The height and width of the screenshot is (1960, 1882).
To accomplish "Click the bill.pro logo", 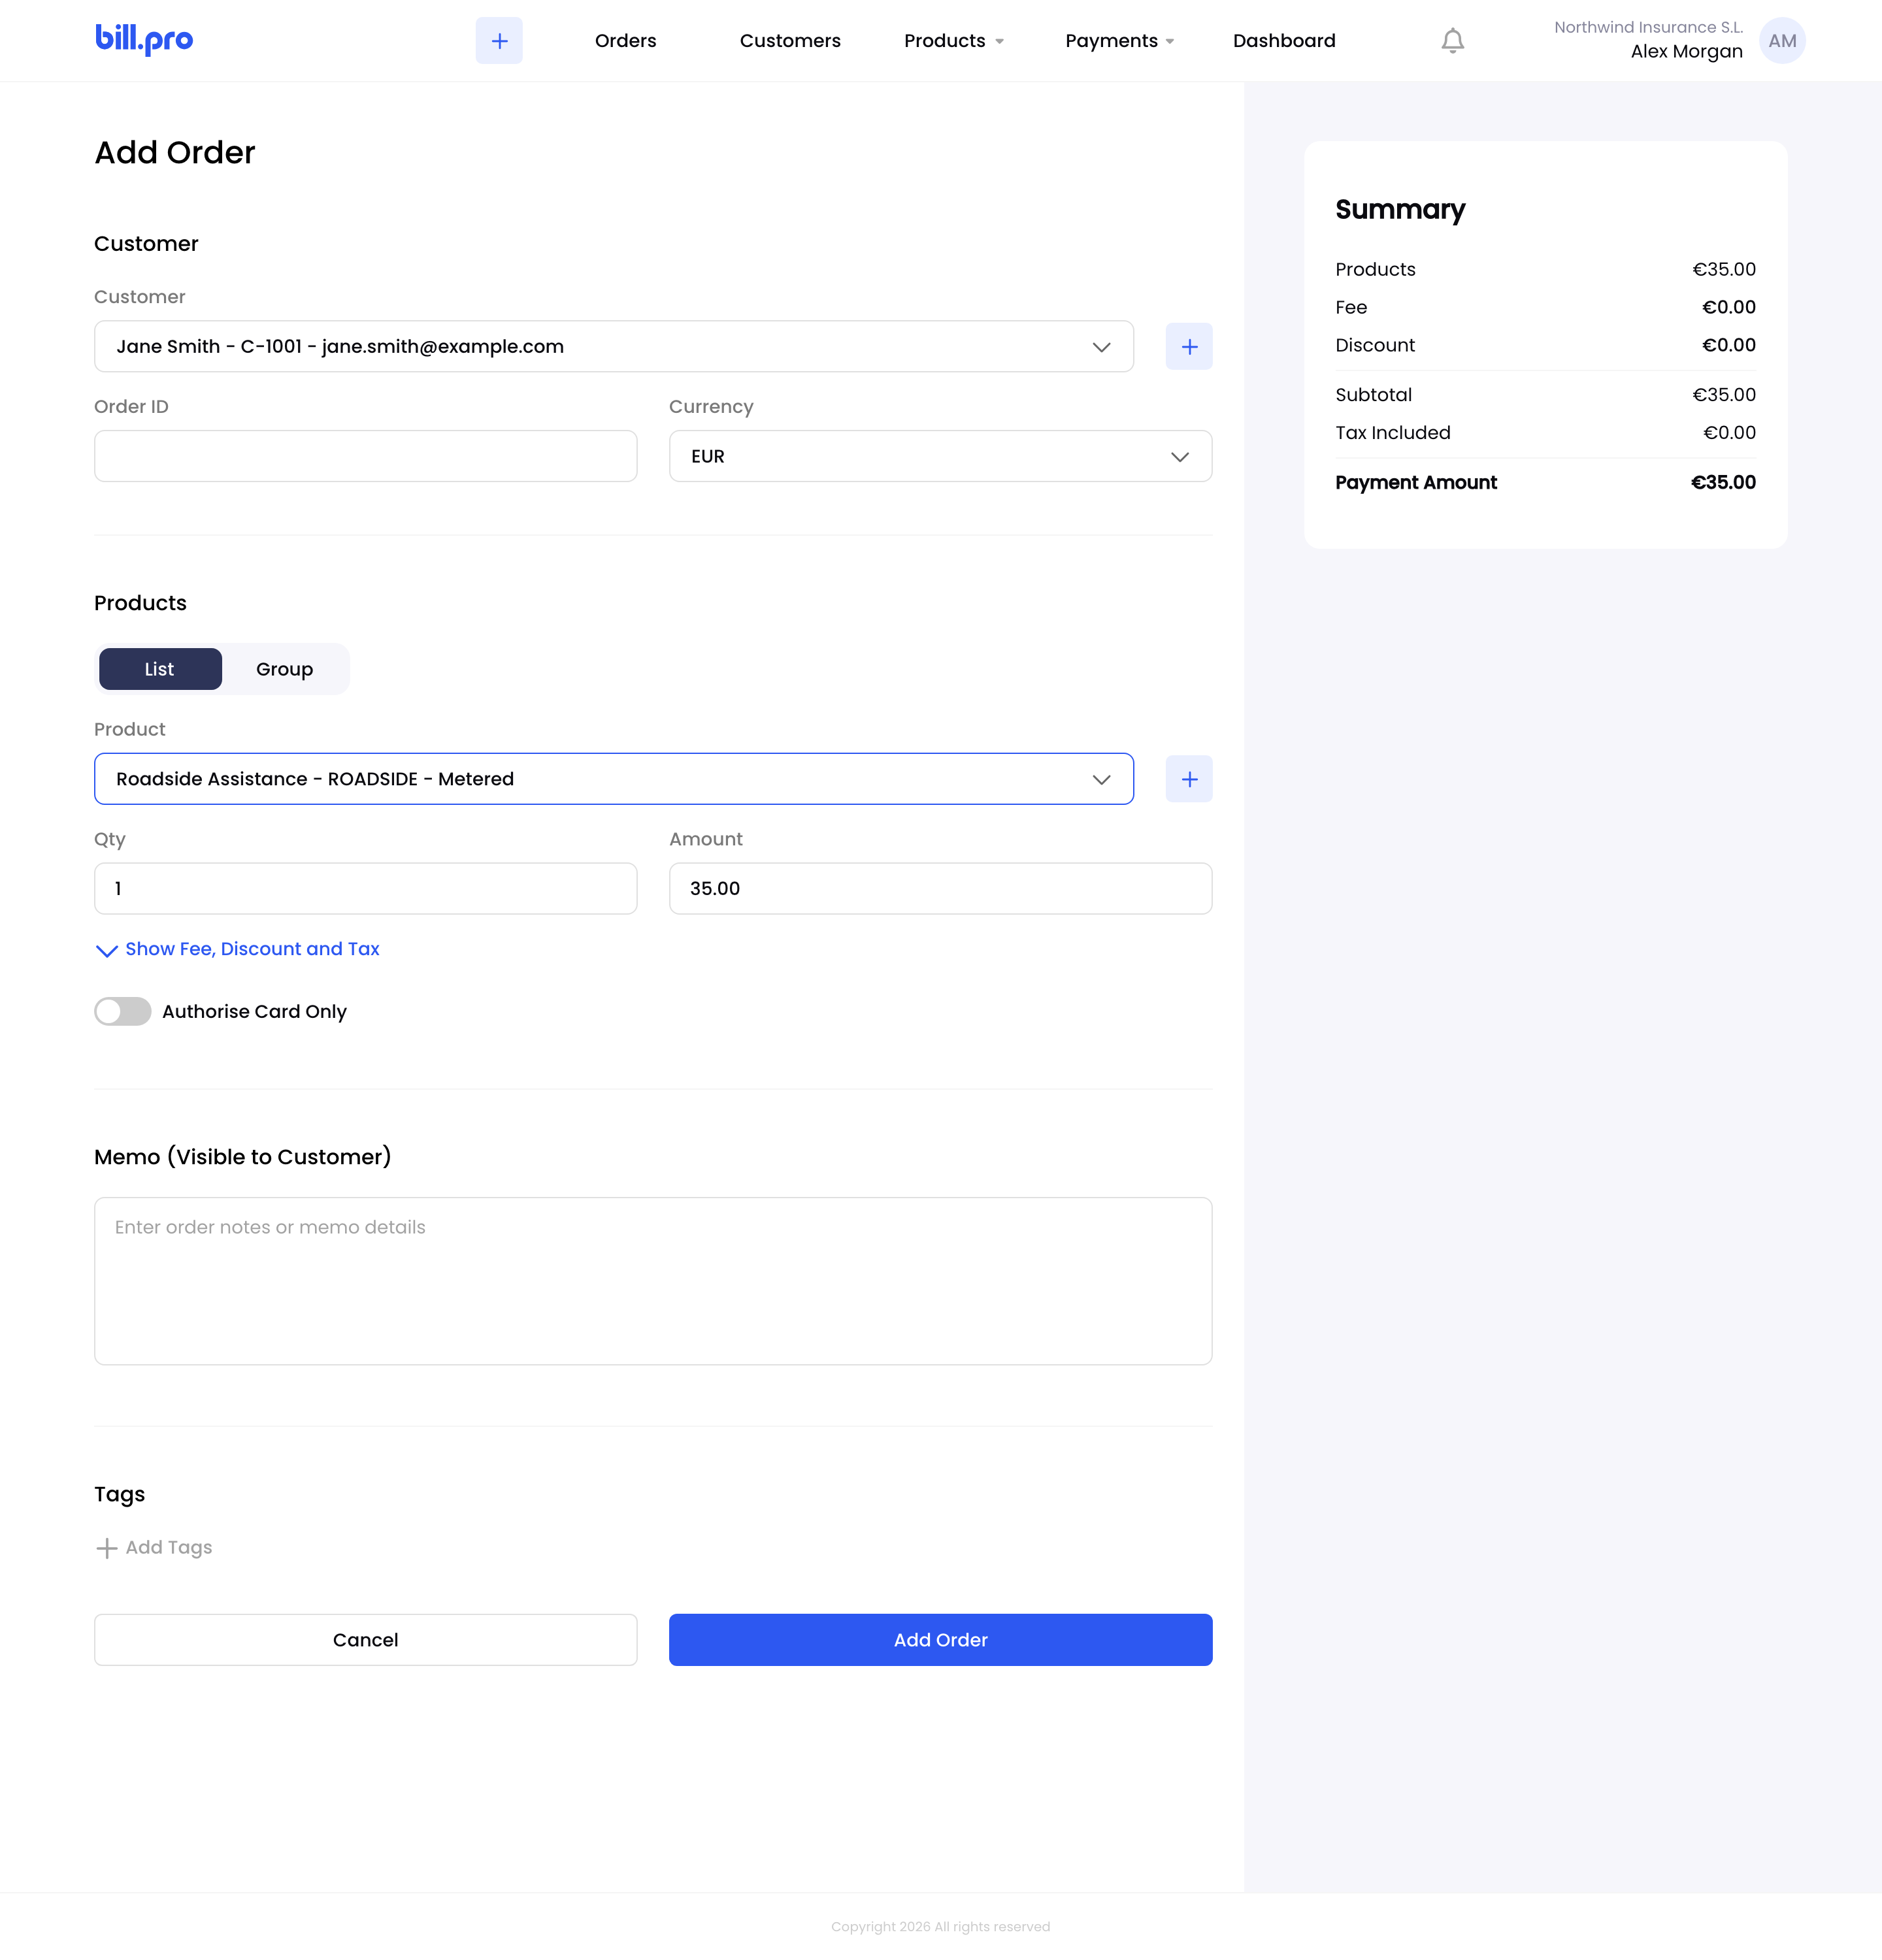I will [144, 39].
